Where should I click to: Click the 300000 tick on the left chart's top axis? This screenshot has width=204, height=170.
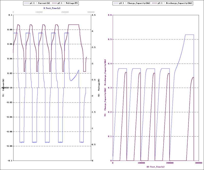91,12
